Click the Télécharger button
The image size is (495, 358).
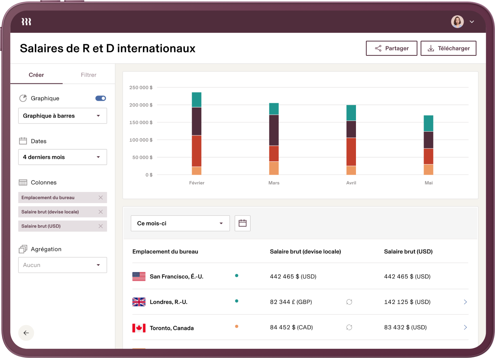[448, 48]
